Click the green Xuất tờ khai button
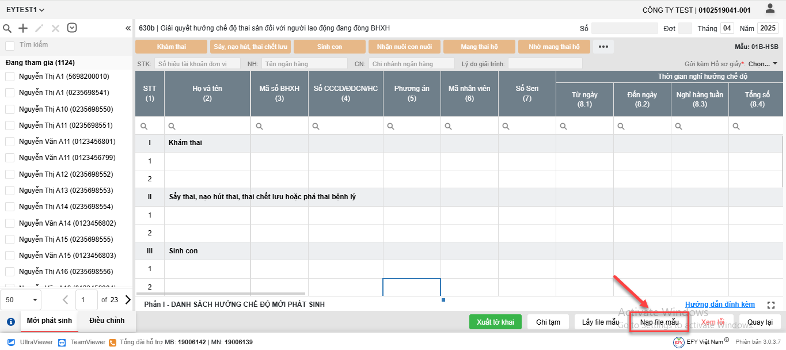Image resolution: width=786 pixels, height=350 pixels. [495, 322]
